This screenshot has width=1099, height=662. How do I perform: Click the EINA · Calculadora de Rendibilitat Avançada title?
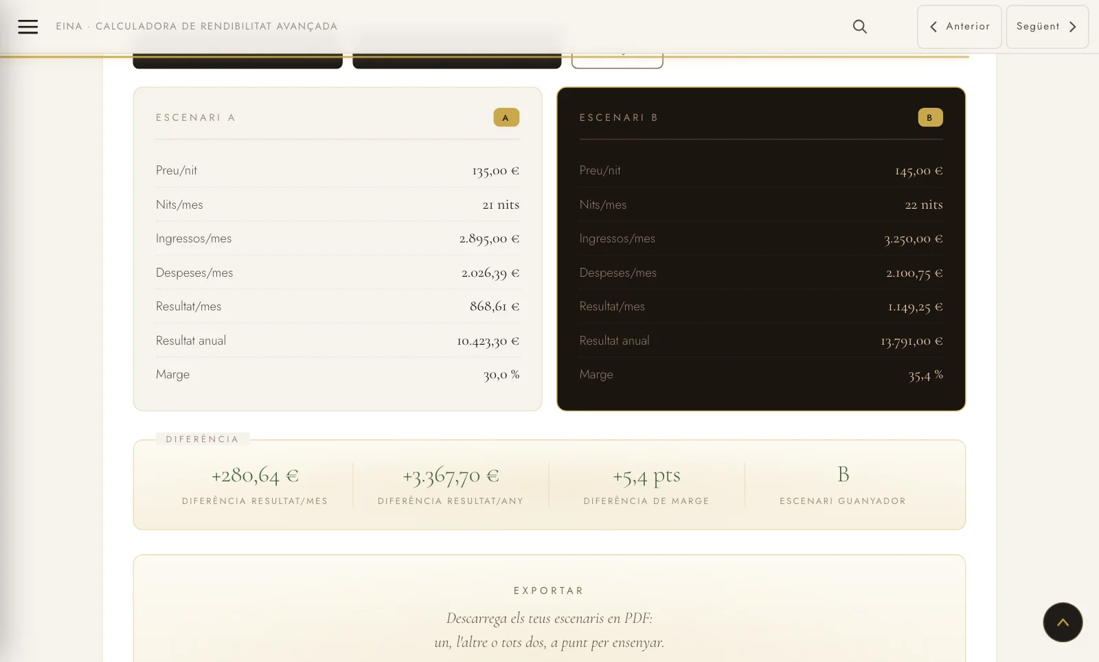tap(196, 26)
